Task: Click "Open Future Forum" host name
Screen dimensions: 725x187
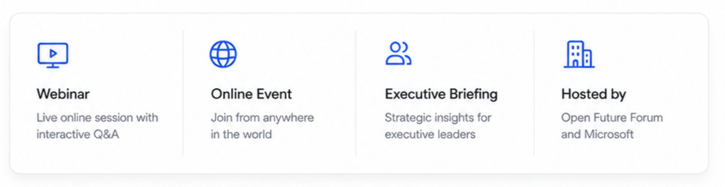Action: (612, 117)
